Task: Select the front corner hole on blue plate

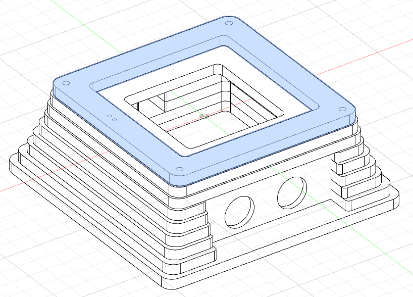Action: point(178,169)
